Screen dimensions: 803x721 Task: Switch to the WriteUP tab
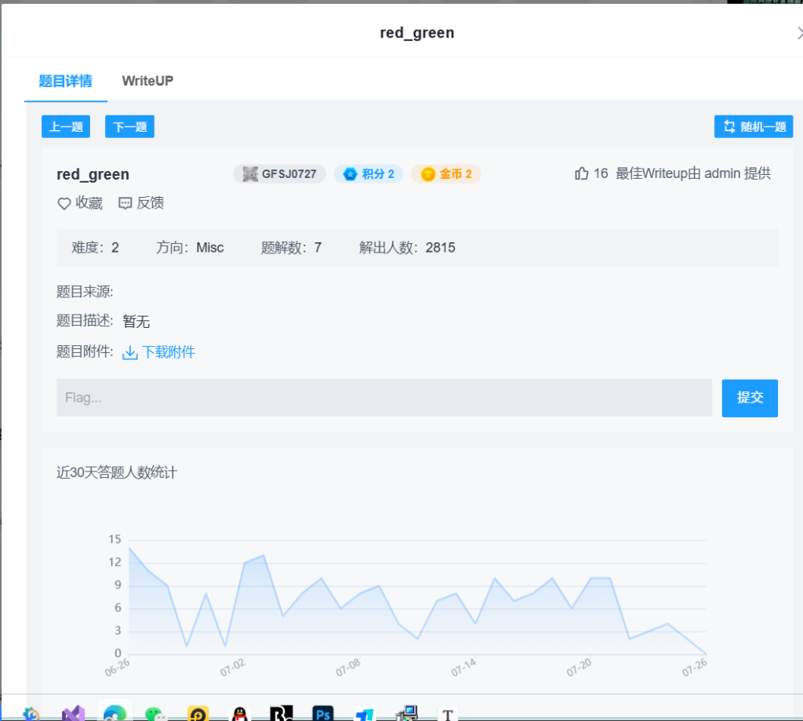147,81
